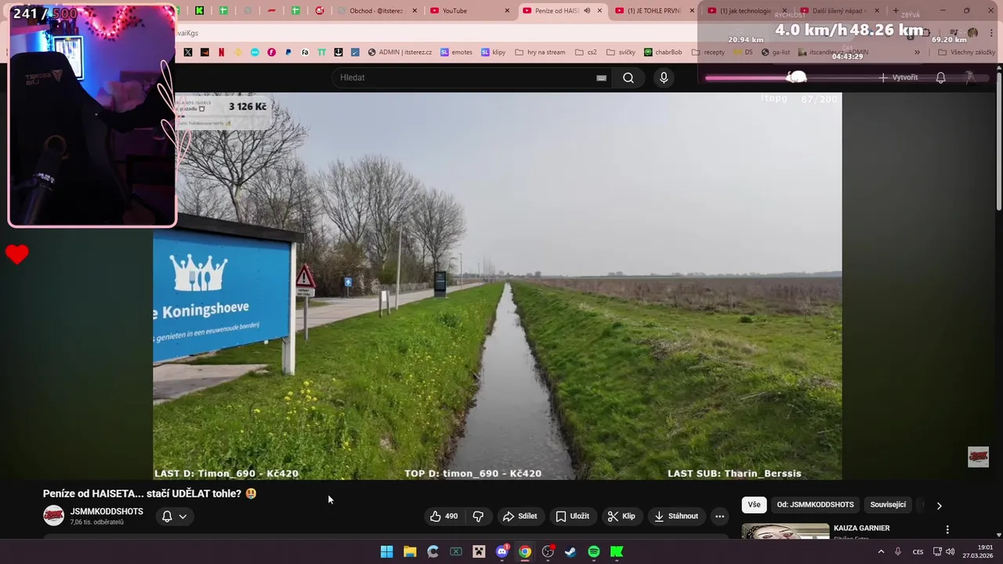Screen dimensions: 1003x564
Task: Click the page vertical scrollbar
Action: click(999, 141)
